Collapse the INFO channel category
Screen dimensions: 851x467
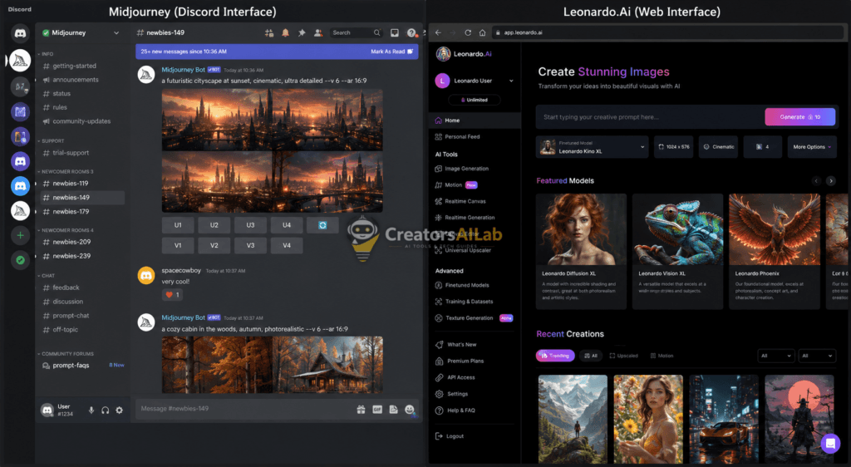pos(46,54)
